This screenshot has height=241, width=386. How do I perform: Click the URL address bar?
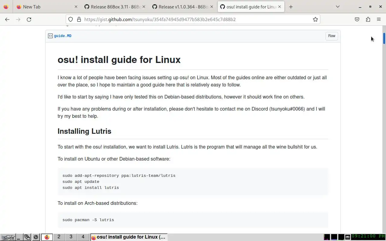tap(196, 19)
